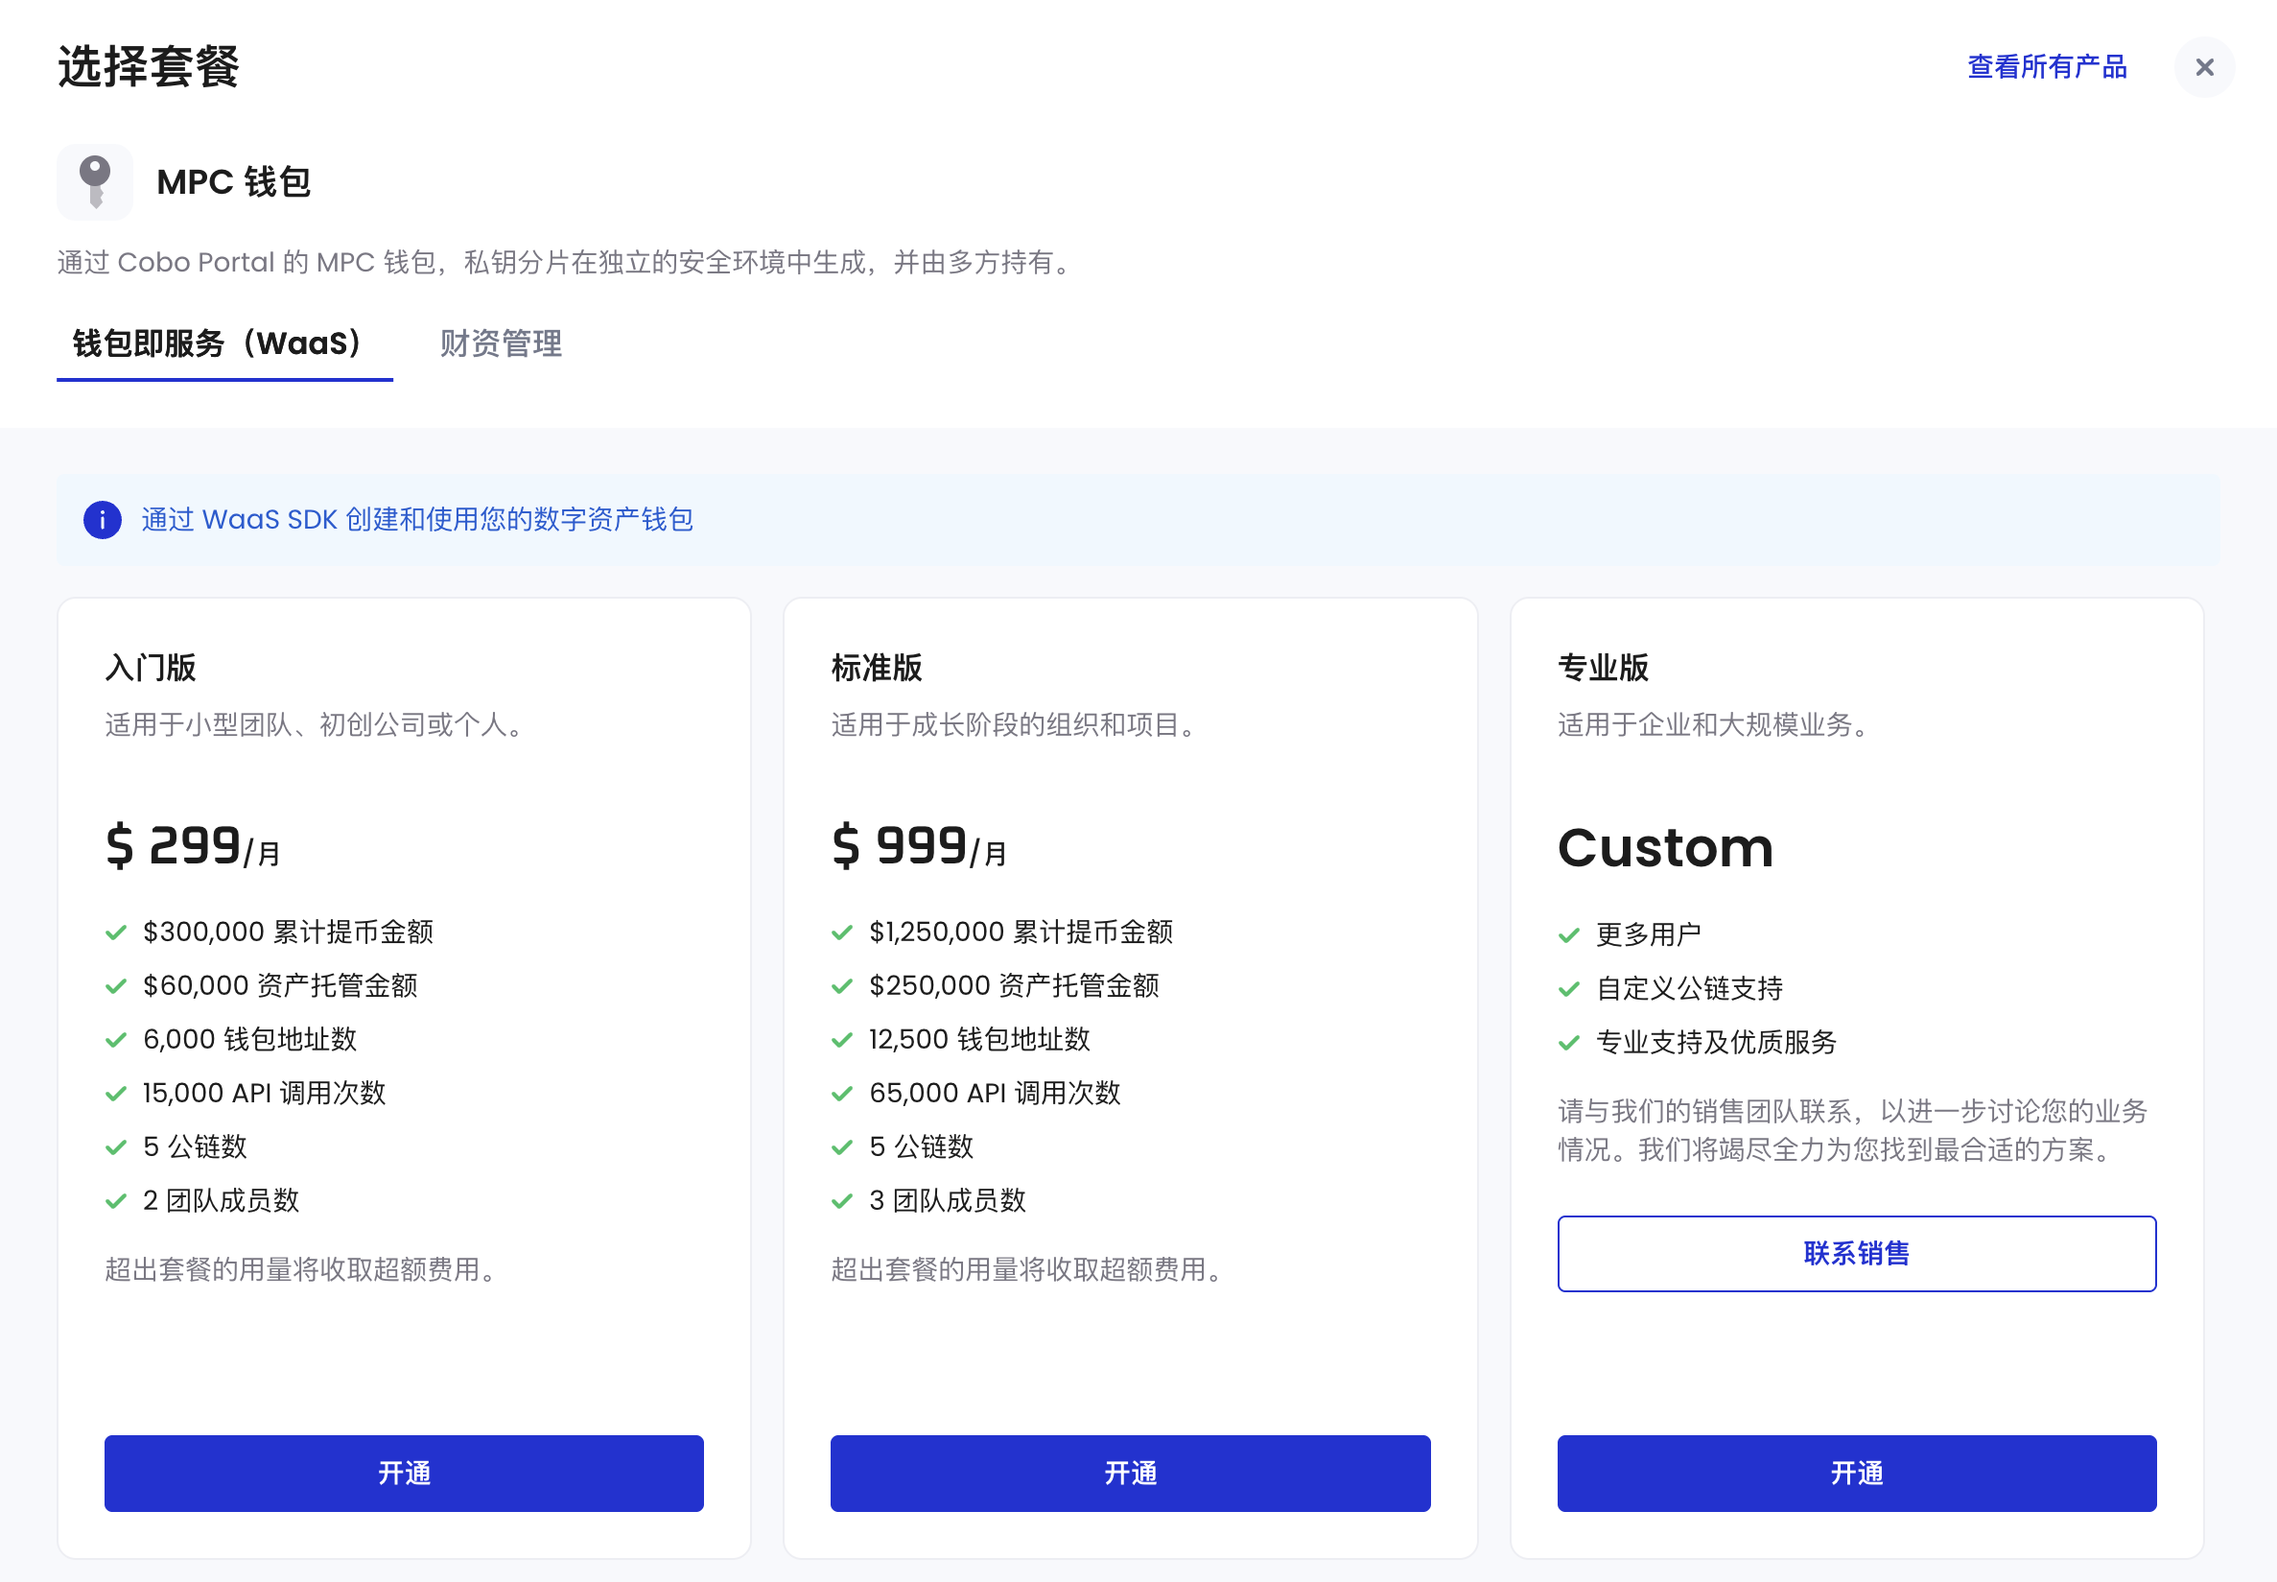Click checkmark next to 自定义公链支持
Screen dimensions: 2277x1582
[1568, 988]
